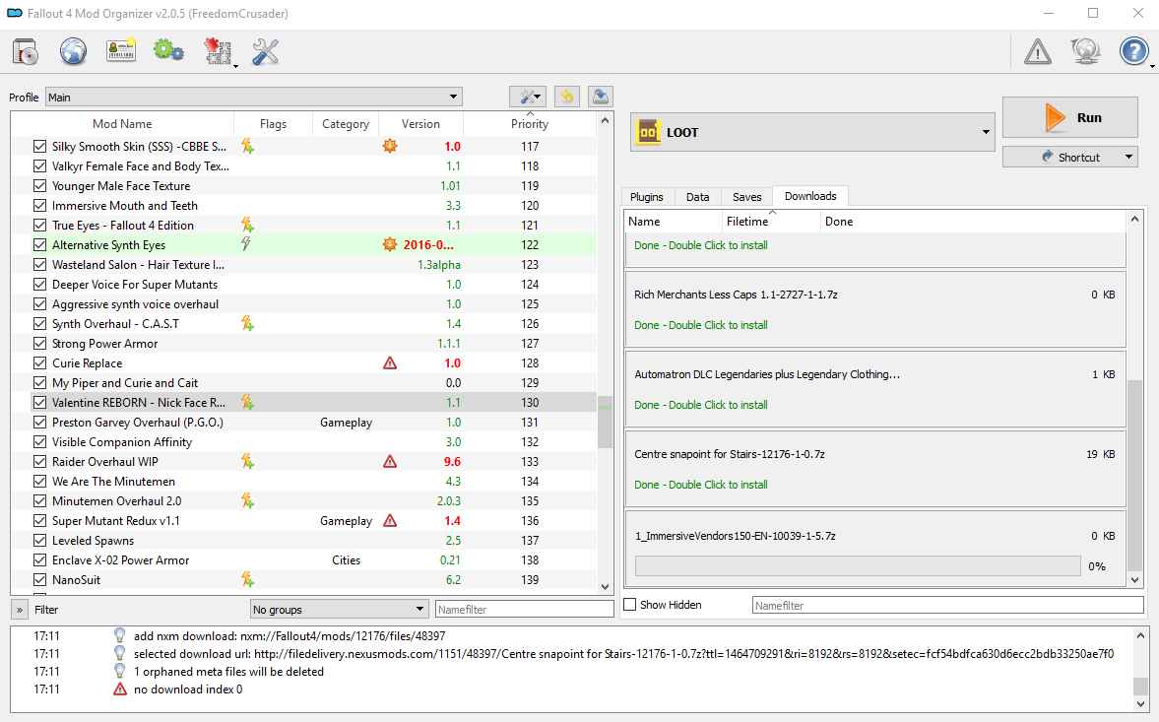
Task: Toggle Enclave X-02 Power Armor checkbox
Action: 40,560
